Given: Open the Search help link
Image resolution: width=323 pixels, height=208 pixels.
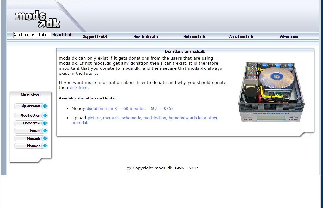Looking at the screenshot, I should [x=63, y=35].
